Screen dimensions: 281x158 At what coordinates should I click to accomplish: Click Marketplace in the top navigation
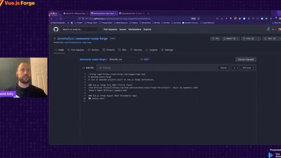tap(135, 29)
